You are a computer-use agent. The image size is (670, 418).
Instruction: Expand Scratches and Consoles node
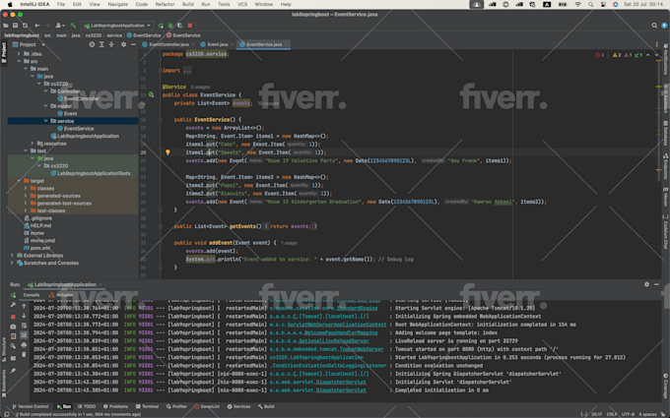(x=12, y=263)
